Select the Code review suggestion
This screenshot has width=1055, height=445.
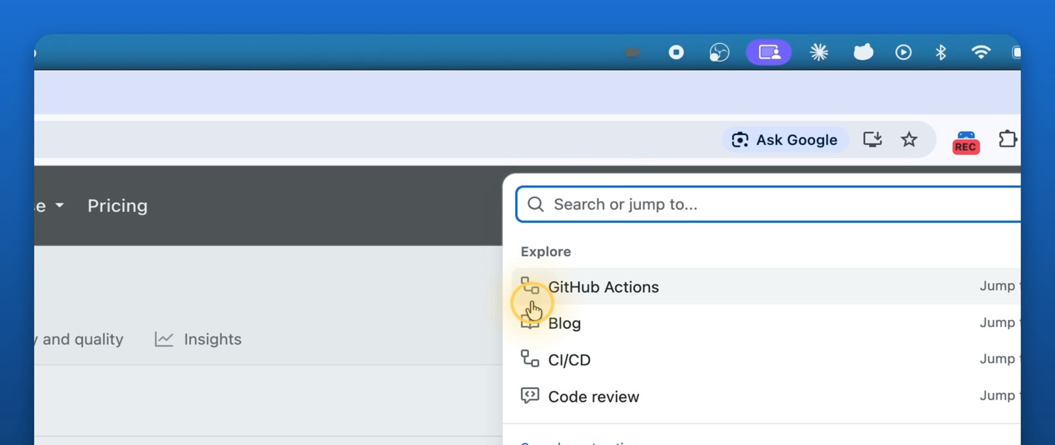tap(766, 396)
